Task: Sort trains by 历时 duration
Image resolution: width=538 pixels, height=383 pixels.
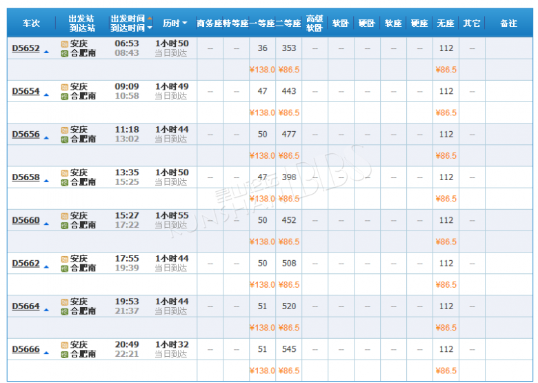Action: pos(175,23)
